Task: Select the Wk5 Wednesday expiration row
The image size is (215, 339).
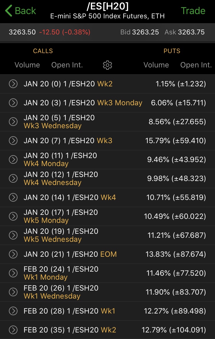Action: (x=115, y=235)
